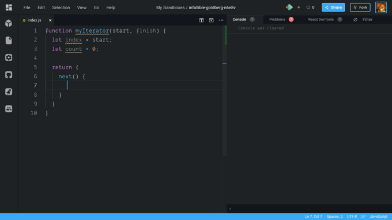Click the Console was cleared message
Image resolution: width=392 pixels, height=220 pixels.
click(261, 28)
